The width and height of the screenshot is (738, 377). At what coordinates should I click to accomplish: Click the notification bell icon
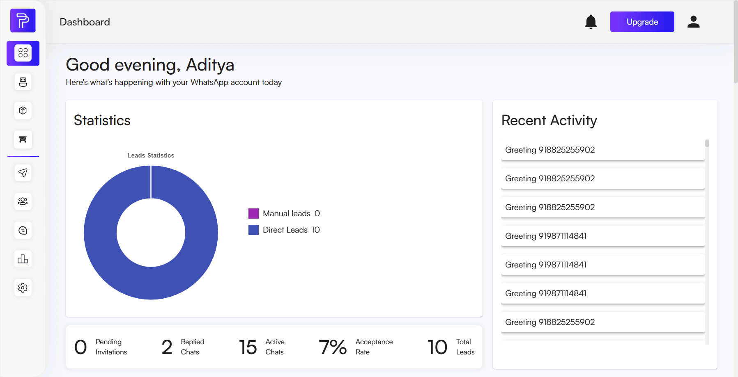click(591, 22)
